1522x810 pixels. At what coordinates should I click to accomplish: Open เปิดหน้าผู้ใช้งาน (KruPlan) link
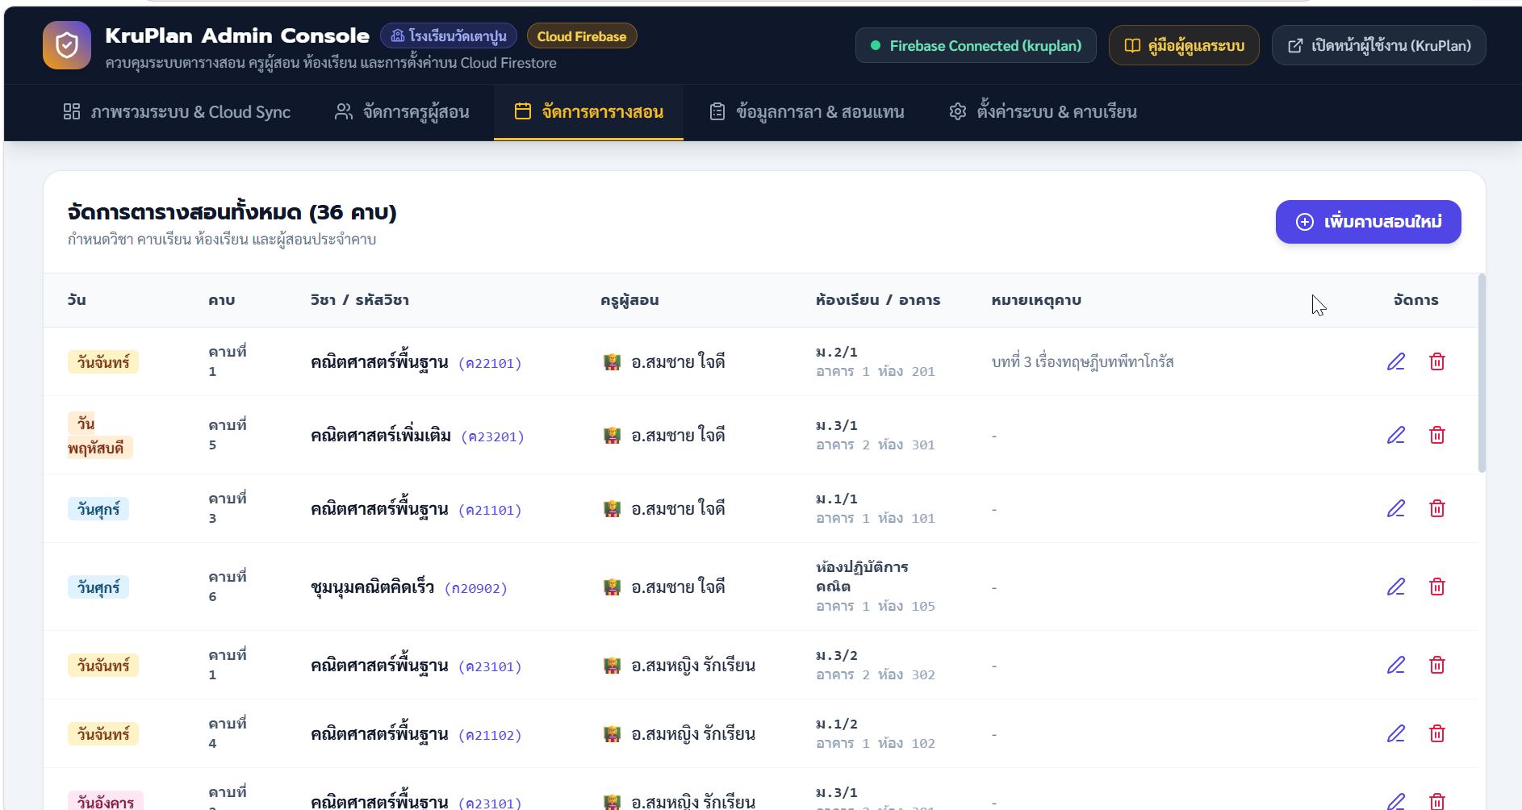point(1378,46)
